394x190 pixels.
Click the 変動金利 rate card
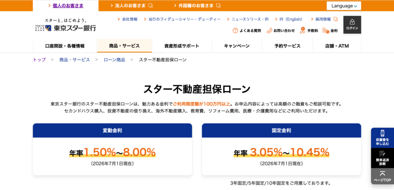112,149
